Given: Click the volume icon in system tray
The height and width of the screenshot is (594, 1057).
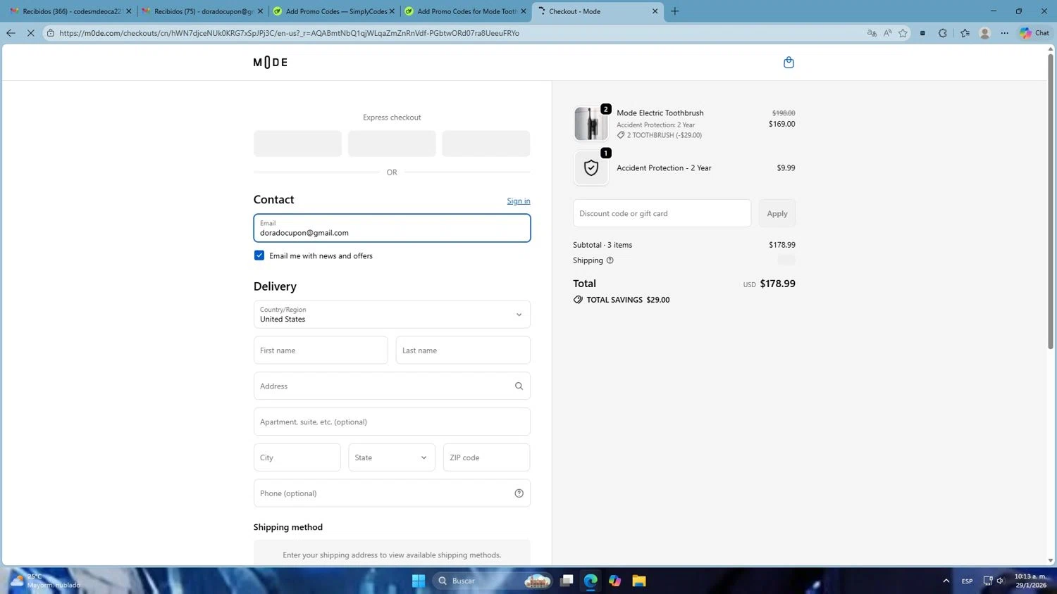Looking at the screenshot, I should [x=1000, y=581].
